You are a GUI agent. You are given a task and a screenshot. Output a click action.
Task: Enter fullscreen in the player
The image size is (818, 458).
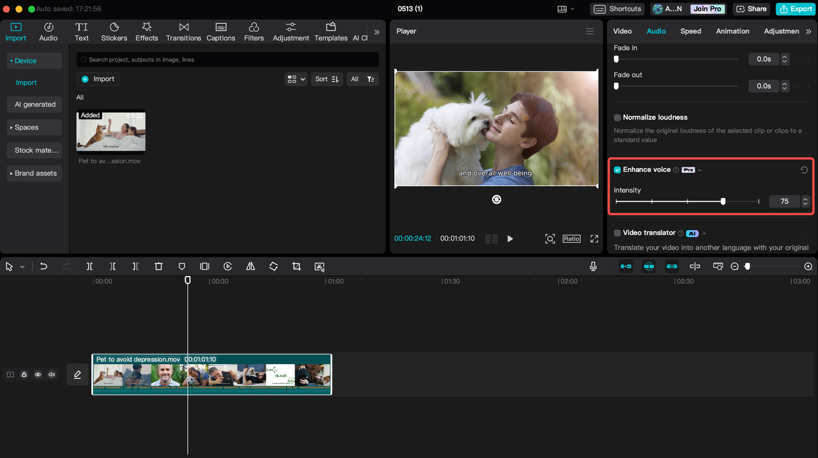[x=594, y=238]
